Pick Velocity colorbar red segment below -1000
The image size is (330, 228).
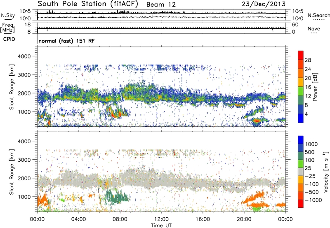coord(301,203)
